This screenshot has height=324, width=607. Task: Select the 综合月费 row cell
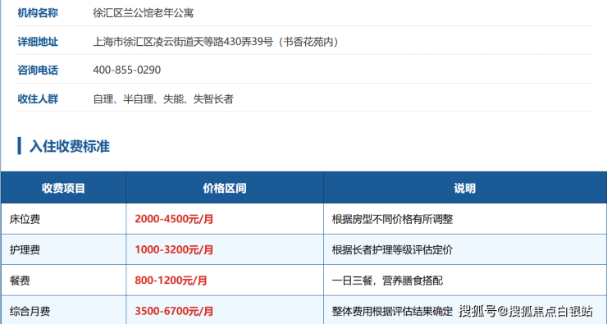pos(63,310)
